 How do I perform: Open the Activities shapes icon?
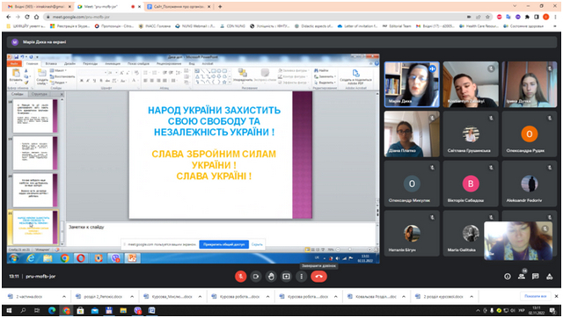pos(549,277)
